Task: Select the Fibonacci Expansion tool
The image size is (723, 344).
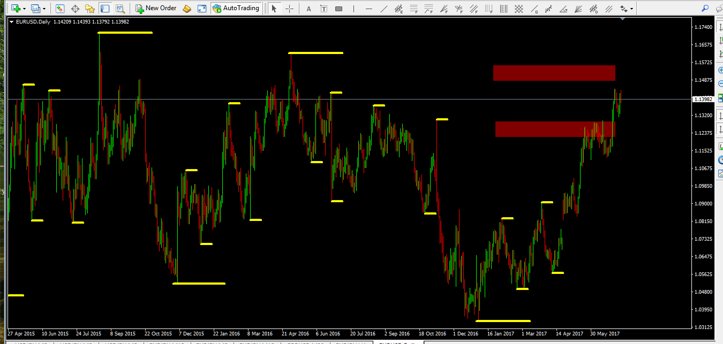Action: [428, 9]
